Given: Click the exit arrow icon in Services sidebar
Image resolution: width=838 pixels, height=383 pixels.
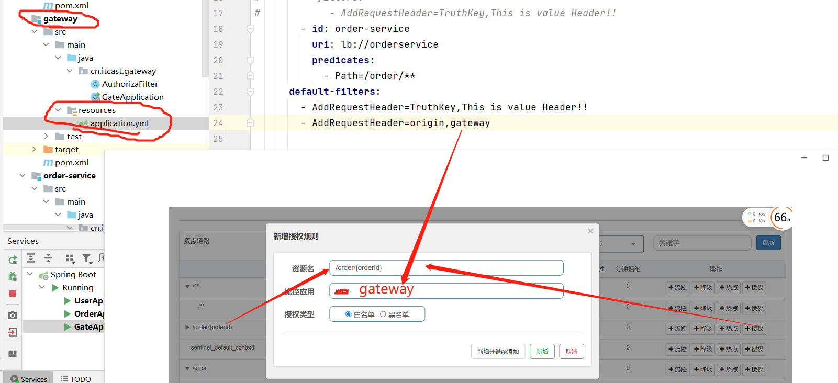Looking at the screenshot, I should tap(13, 332).
